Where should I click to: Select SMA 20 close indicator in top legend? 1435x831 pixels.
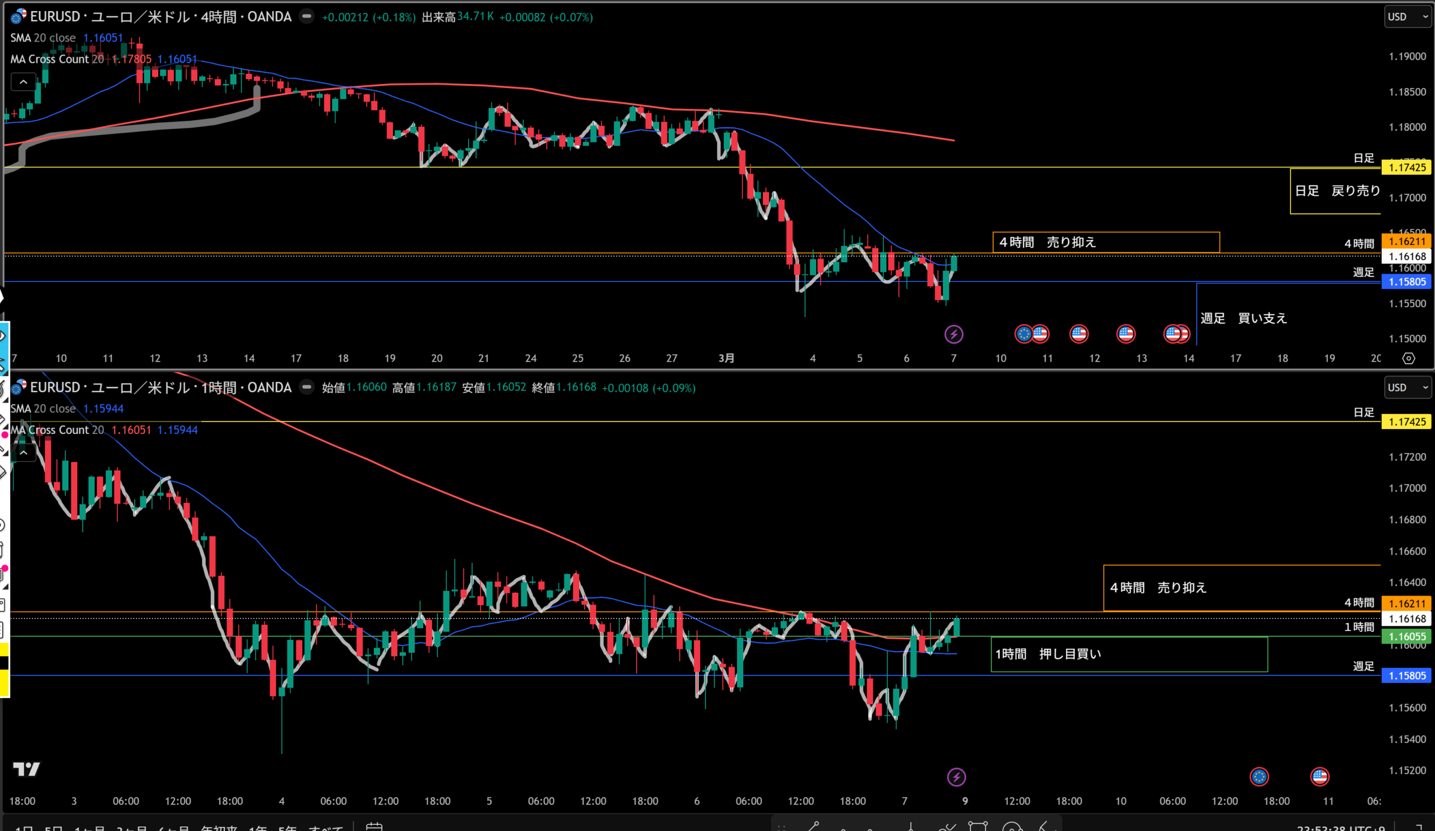point(43,38)
